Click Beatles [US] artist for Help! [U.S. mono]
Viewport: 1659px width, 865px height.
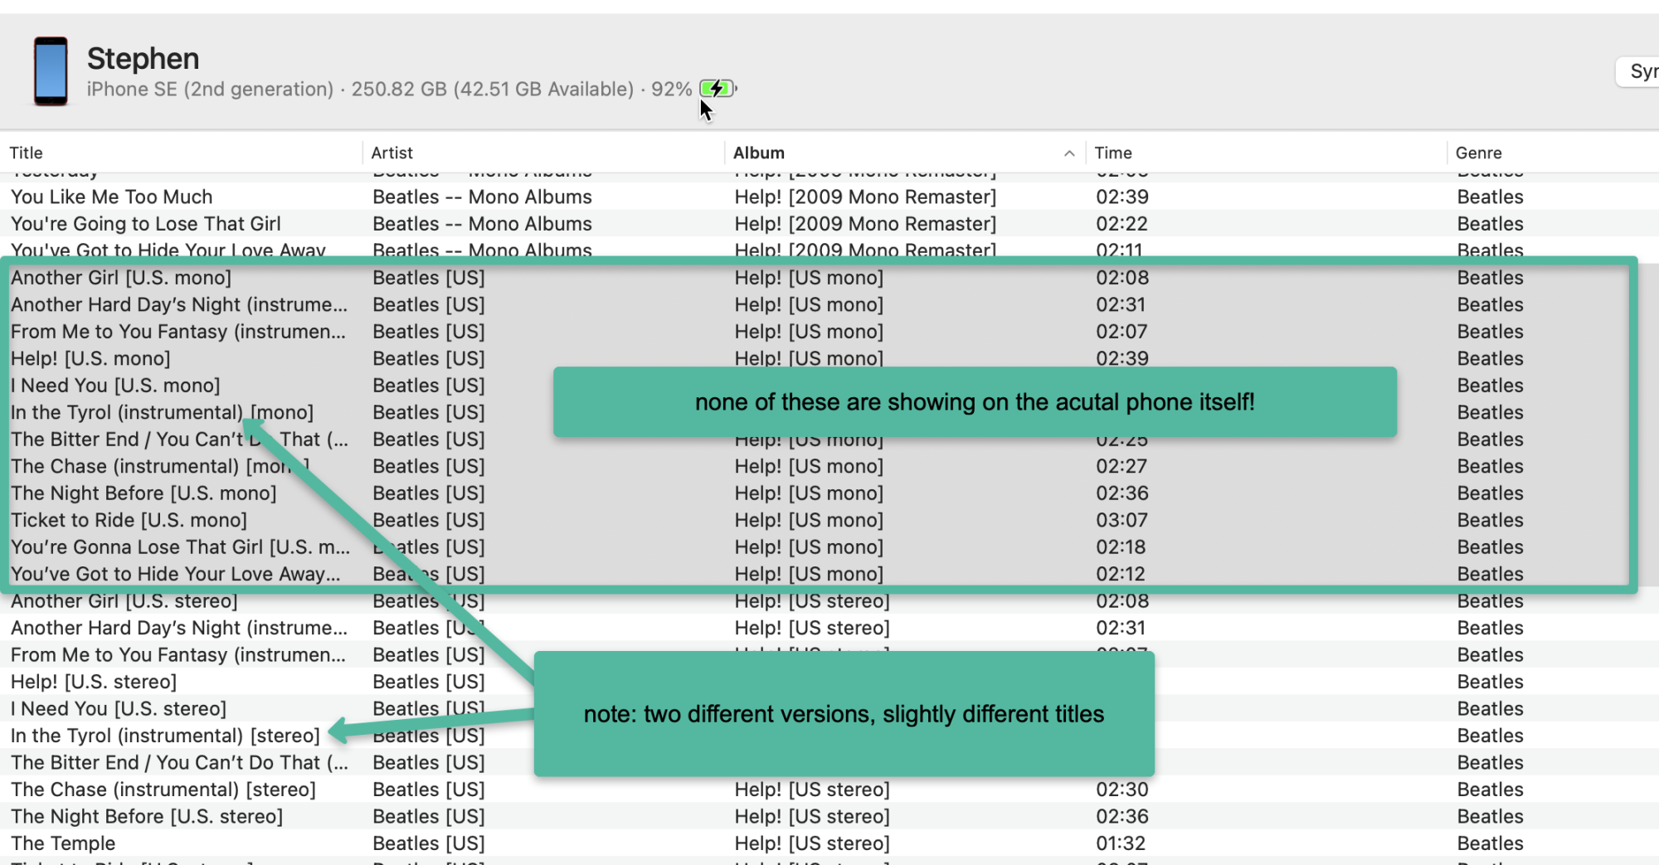tap(428, 358)
